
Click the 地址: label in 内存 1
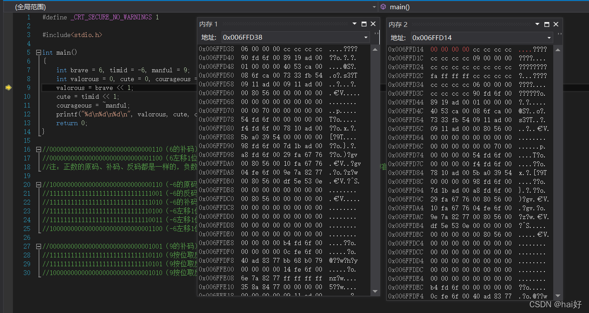coord(209,37)
